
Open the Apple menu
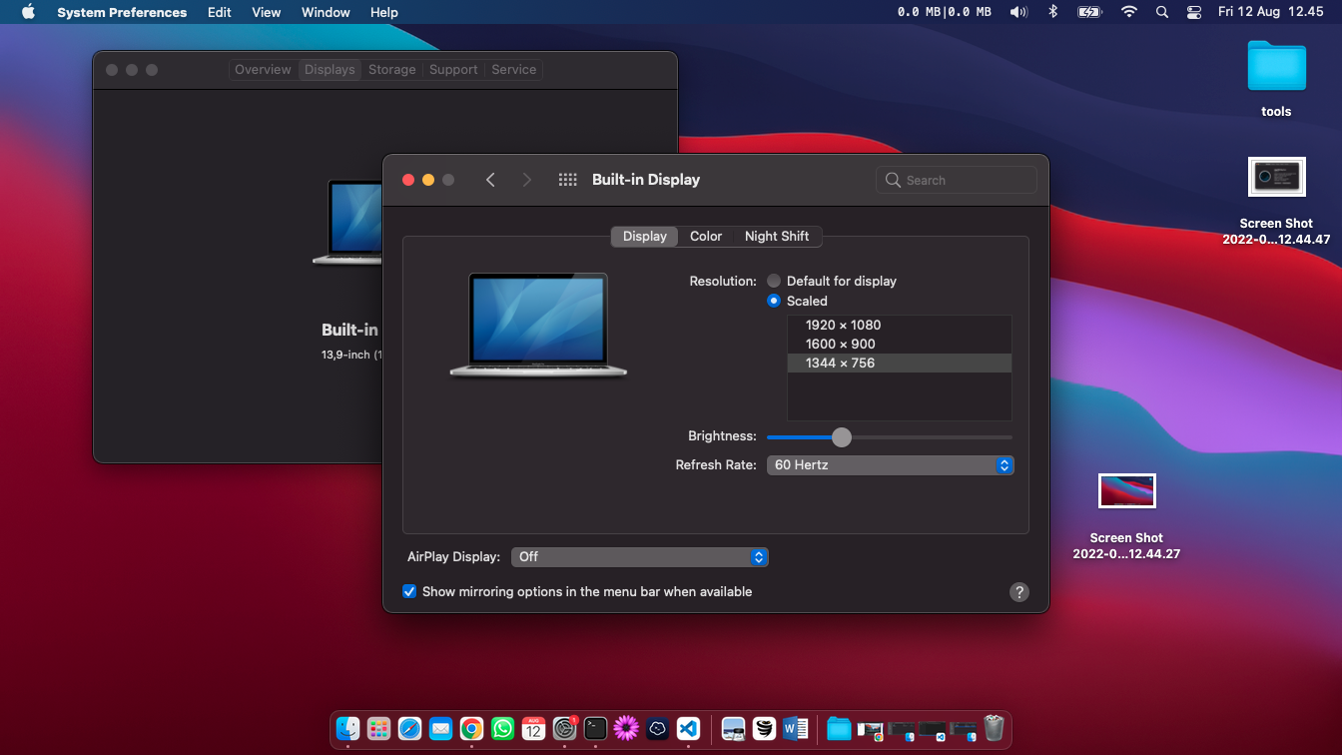(x=28, y=12)
